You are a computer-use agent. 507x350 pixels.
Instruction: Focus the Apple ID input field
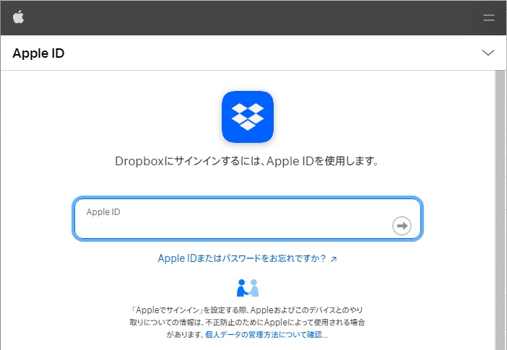[248, 219]
